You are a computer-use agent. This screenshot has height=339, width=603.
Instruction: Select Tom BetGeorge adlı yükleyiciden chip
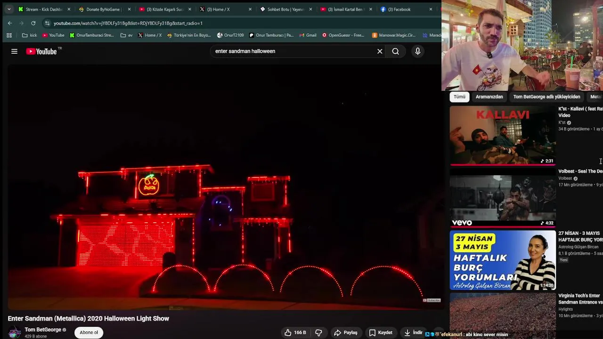pos(546,97)
